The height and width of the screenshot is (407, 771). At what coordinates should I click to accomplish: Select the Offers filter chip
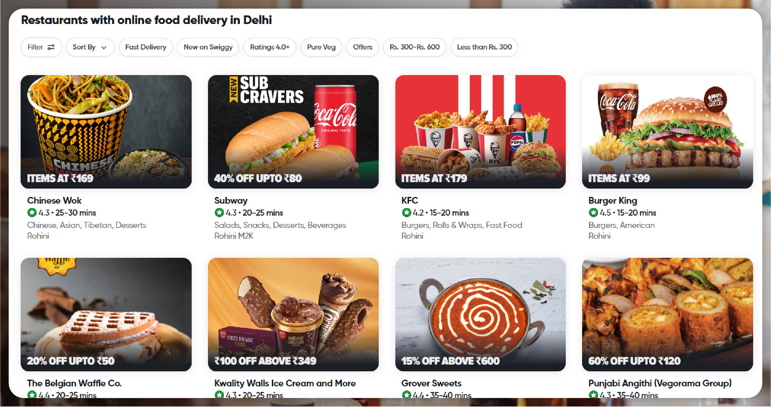pyautogui.click(x=362, y=47)
